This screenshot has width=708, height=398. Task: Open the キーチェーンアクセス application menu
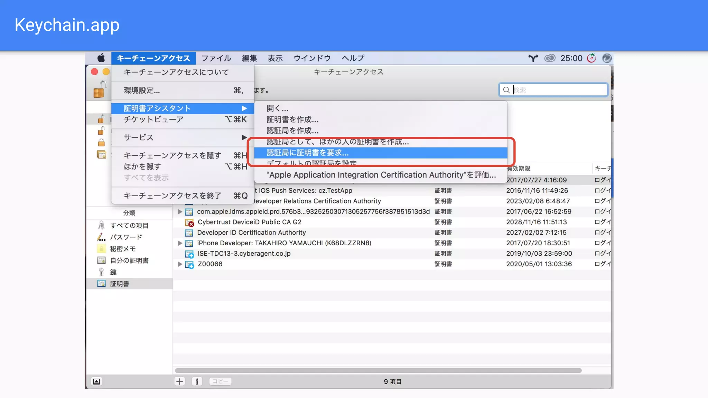click(153, 58)
